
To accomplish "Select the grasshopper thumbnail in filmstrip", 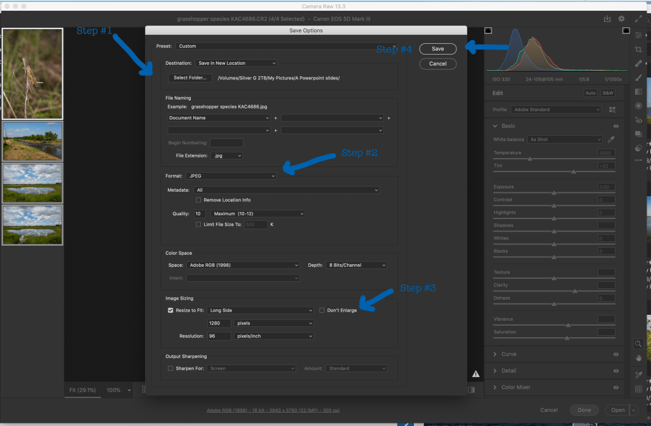I will [x=32, y=72].
